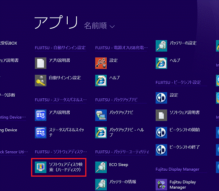219x191 pixels.
Task: Click the 自動サインイン設定 app label
Action: (65, 78)
